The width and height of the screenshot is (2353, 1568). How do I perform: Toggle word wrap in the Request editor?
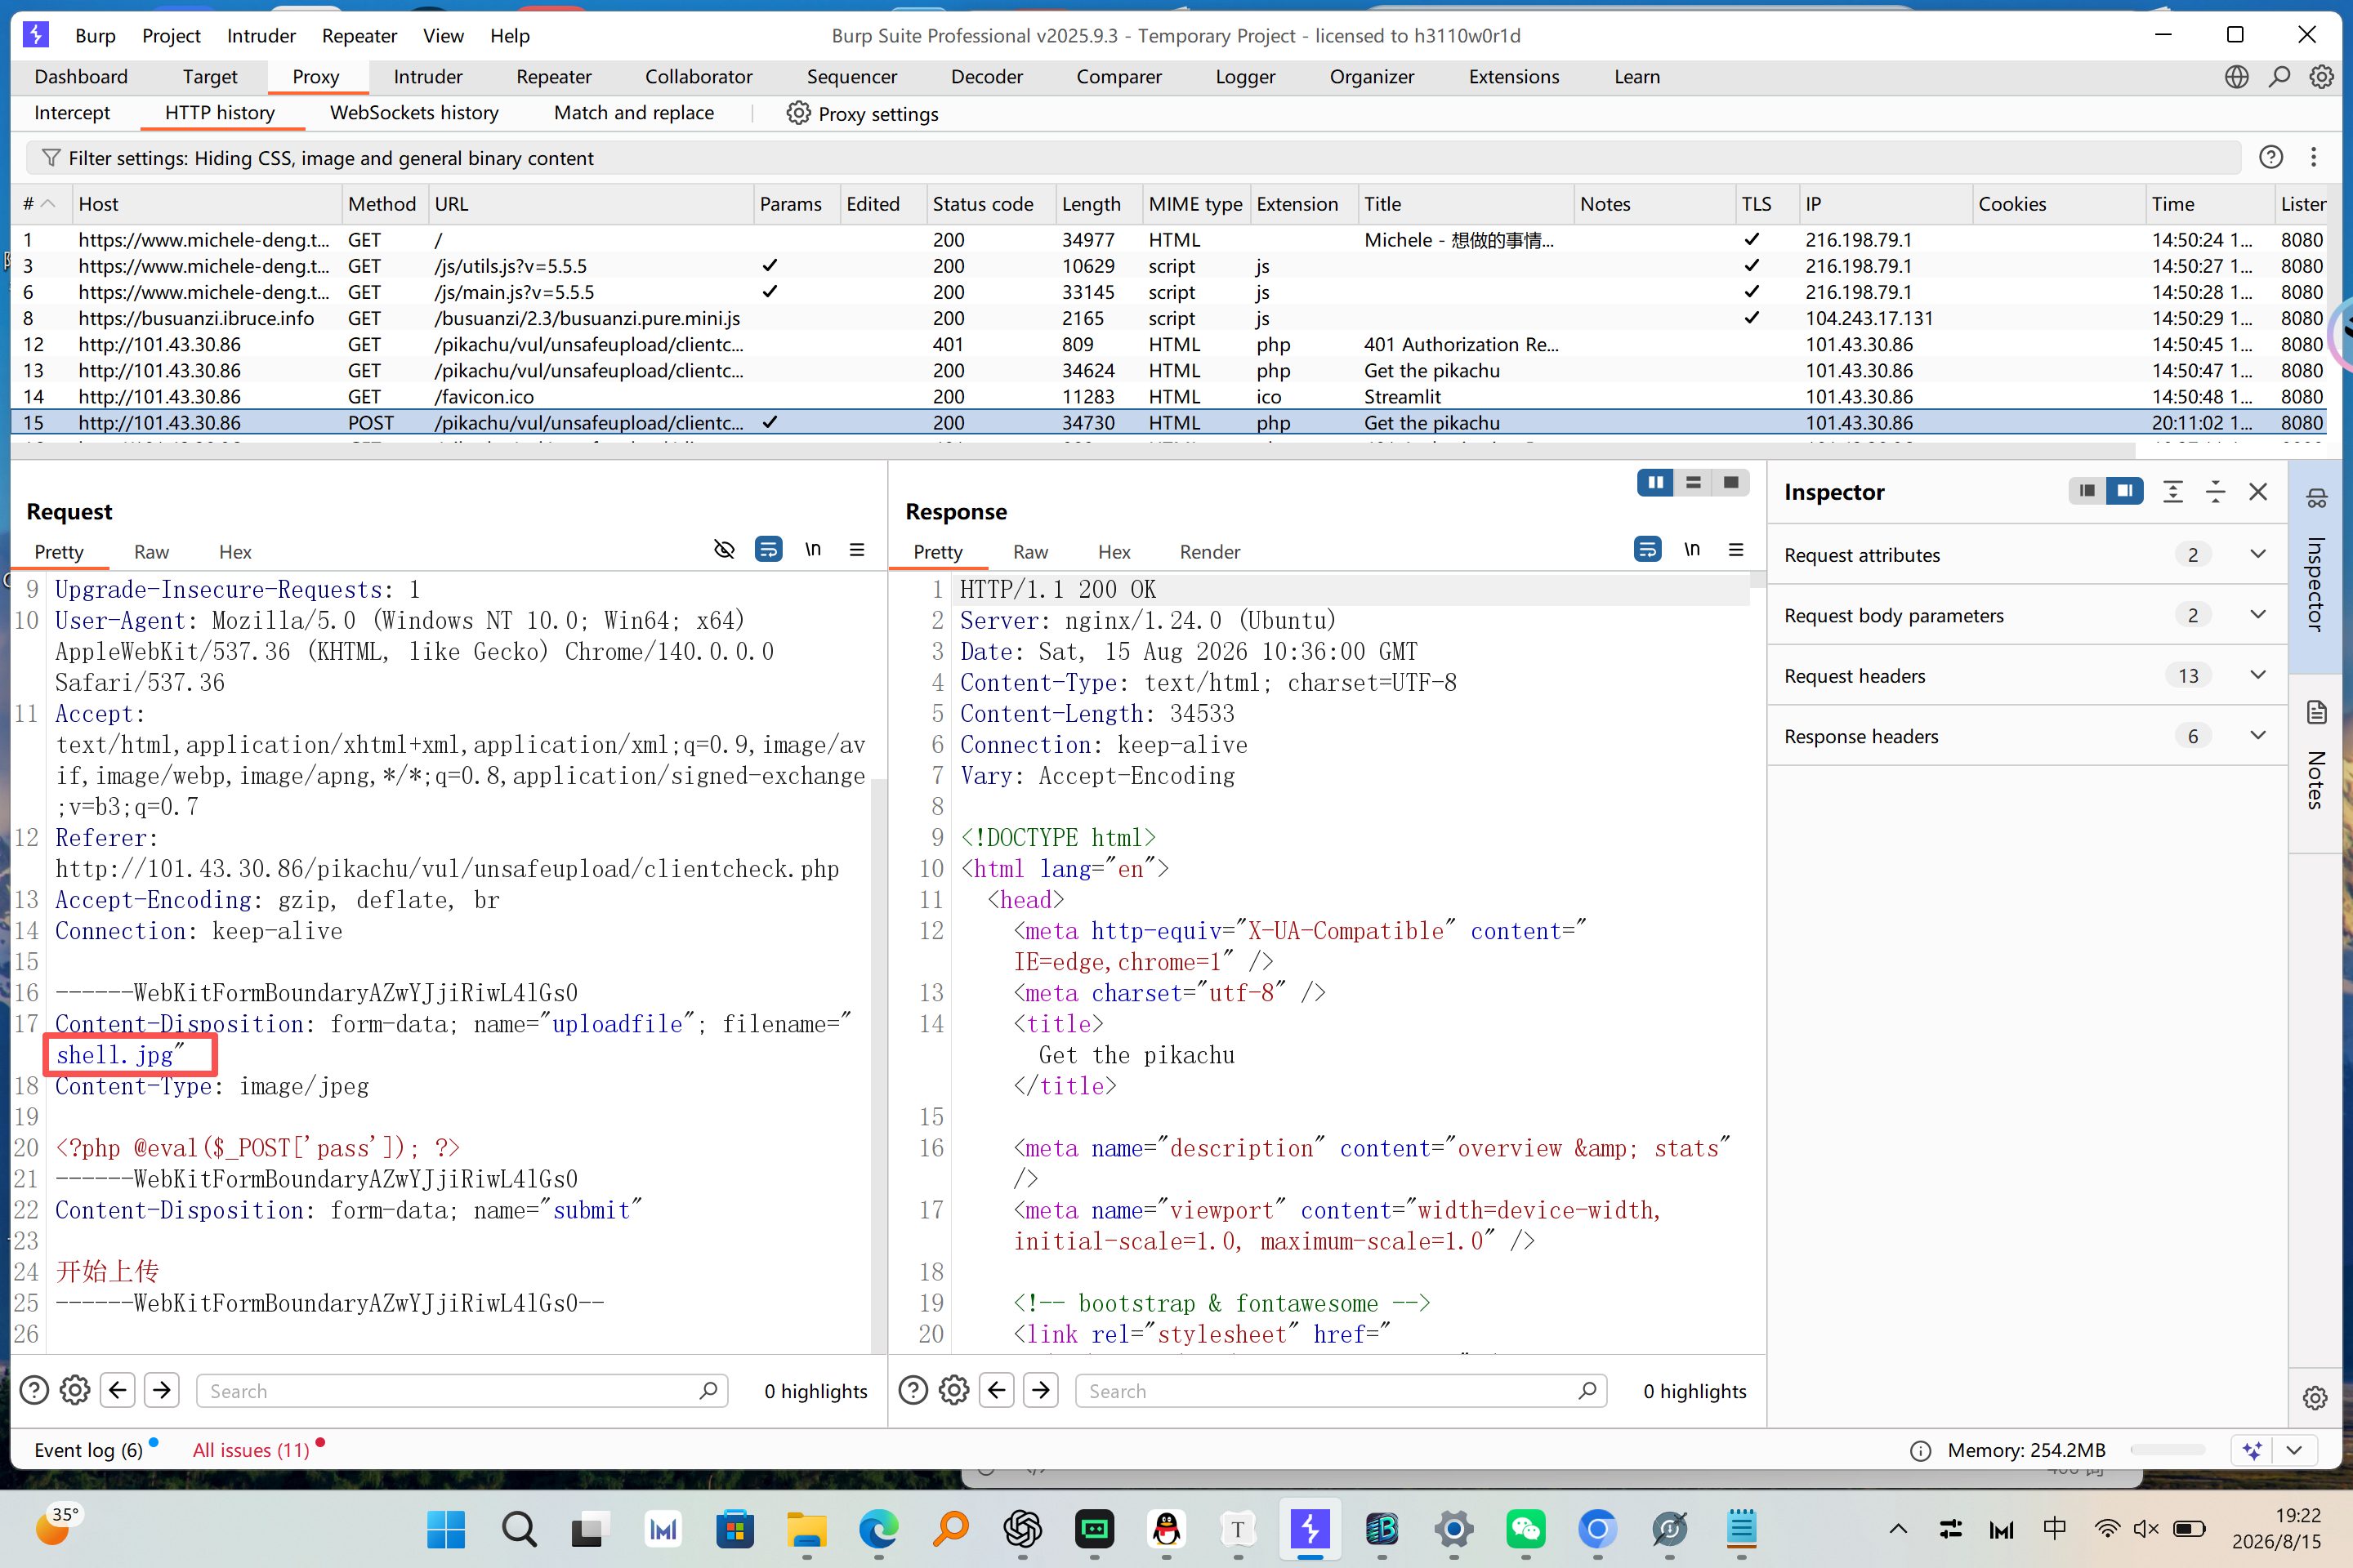click(768, 550)
